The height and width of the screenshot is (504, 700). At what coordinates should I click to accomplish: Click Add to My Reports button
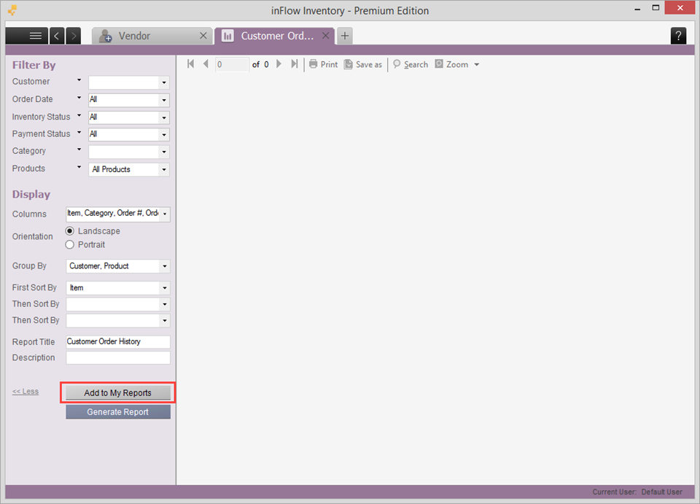(118, 393)
